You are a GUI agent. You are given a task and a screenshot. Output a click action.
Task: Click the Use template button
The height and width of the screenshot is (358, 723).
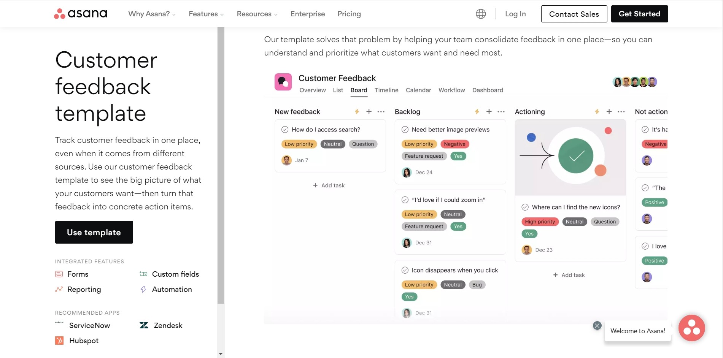94,232
